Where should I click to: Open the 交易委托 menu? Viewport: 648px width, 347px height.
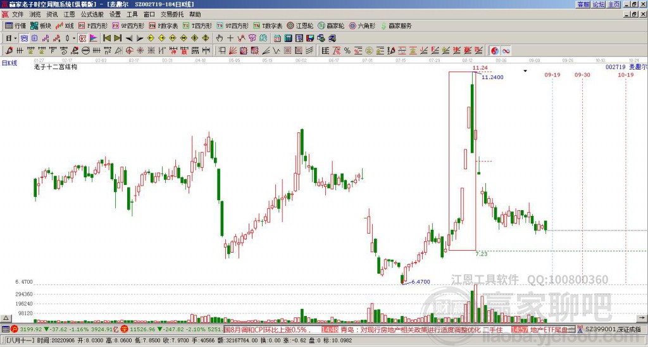(x=172, y=15)
